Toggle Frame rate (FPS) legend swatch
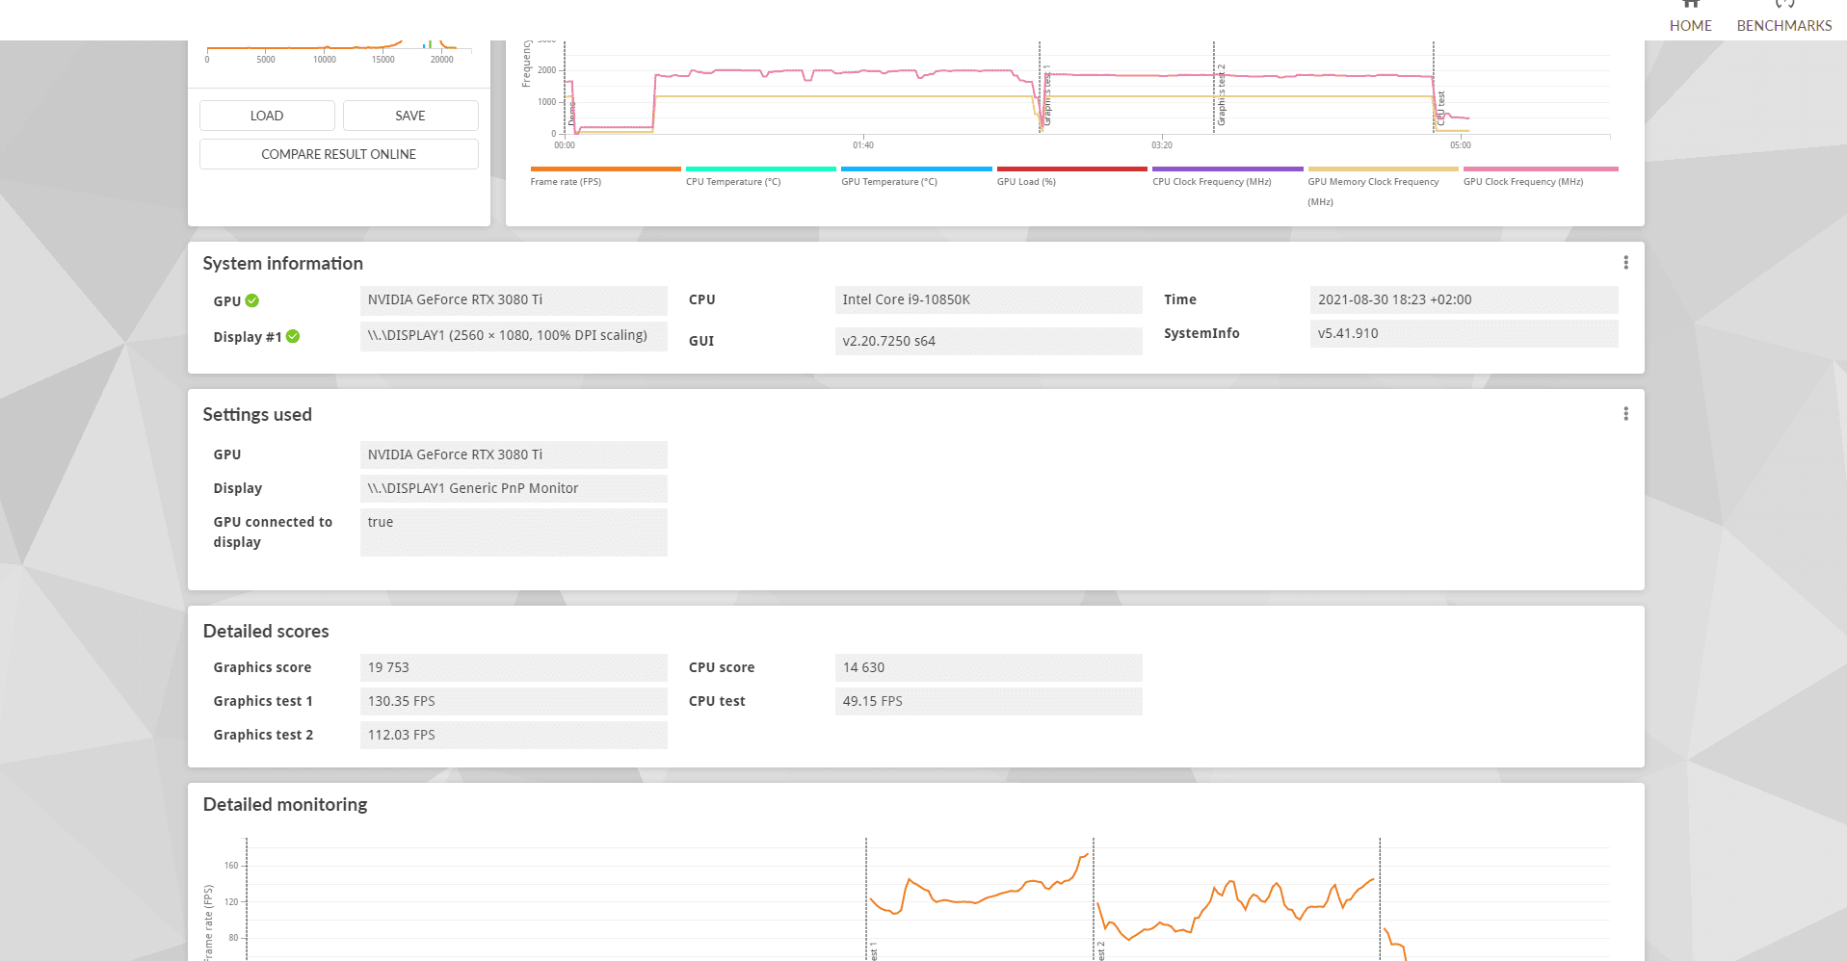The width and height of the screenshot is (1847, 961). pos(605,169)
